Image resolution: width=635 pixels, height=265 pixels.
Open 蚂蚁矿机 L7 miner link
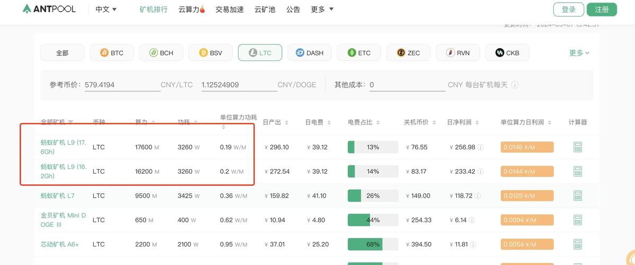[57, 196]
